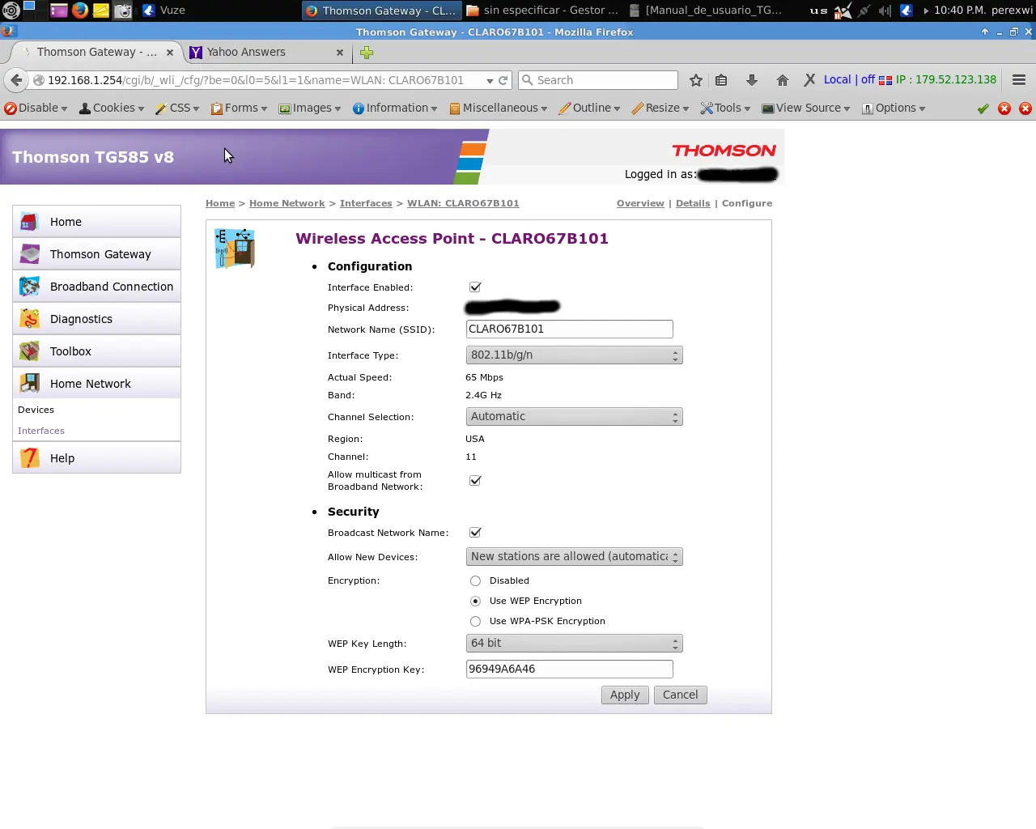Go back with the browser back arrow
Screen dimensions: 1036x829
[x=15, y=80]
